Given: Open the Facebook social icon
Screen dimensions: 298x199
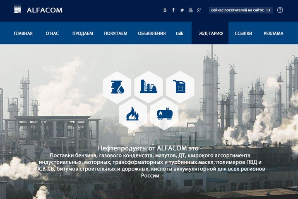Looking at the screenshot, I should point(173,10).
